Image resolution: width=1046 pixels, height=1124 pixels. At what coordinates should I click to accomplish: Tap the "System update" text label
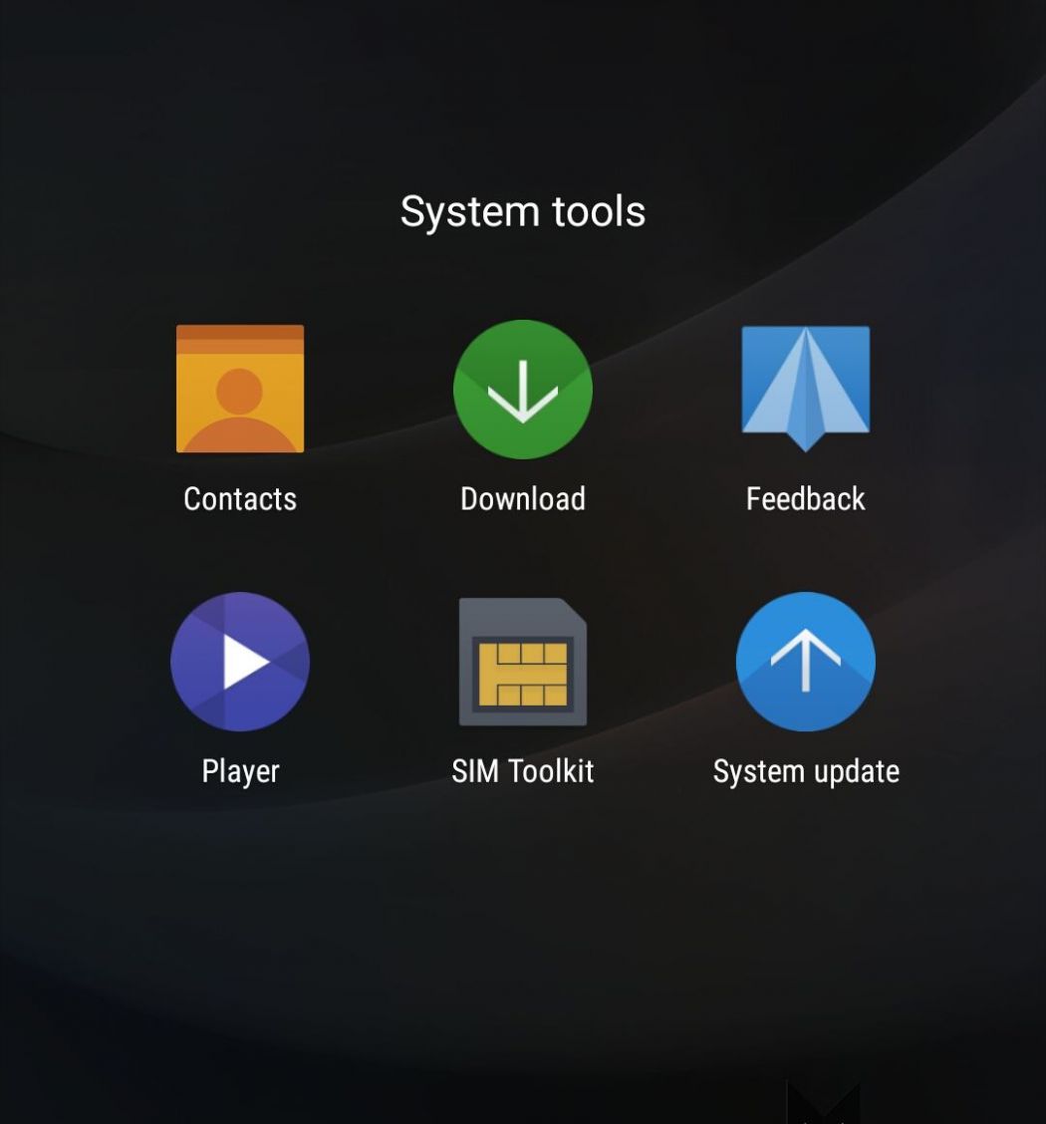pos(806,771)
